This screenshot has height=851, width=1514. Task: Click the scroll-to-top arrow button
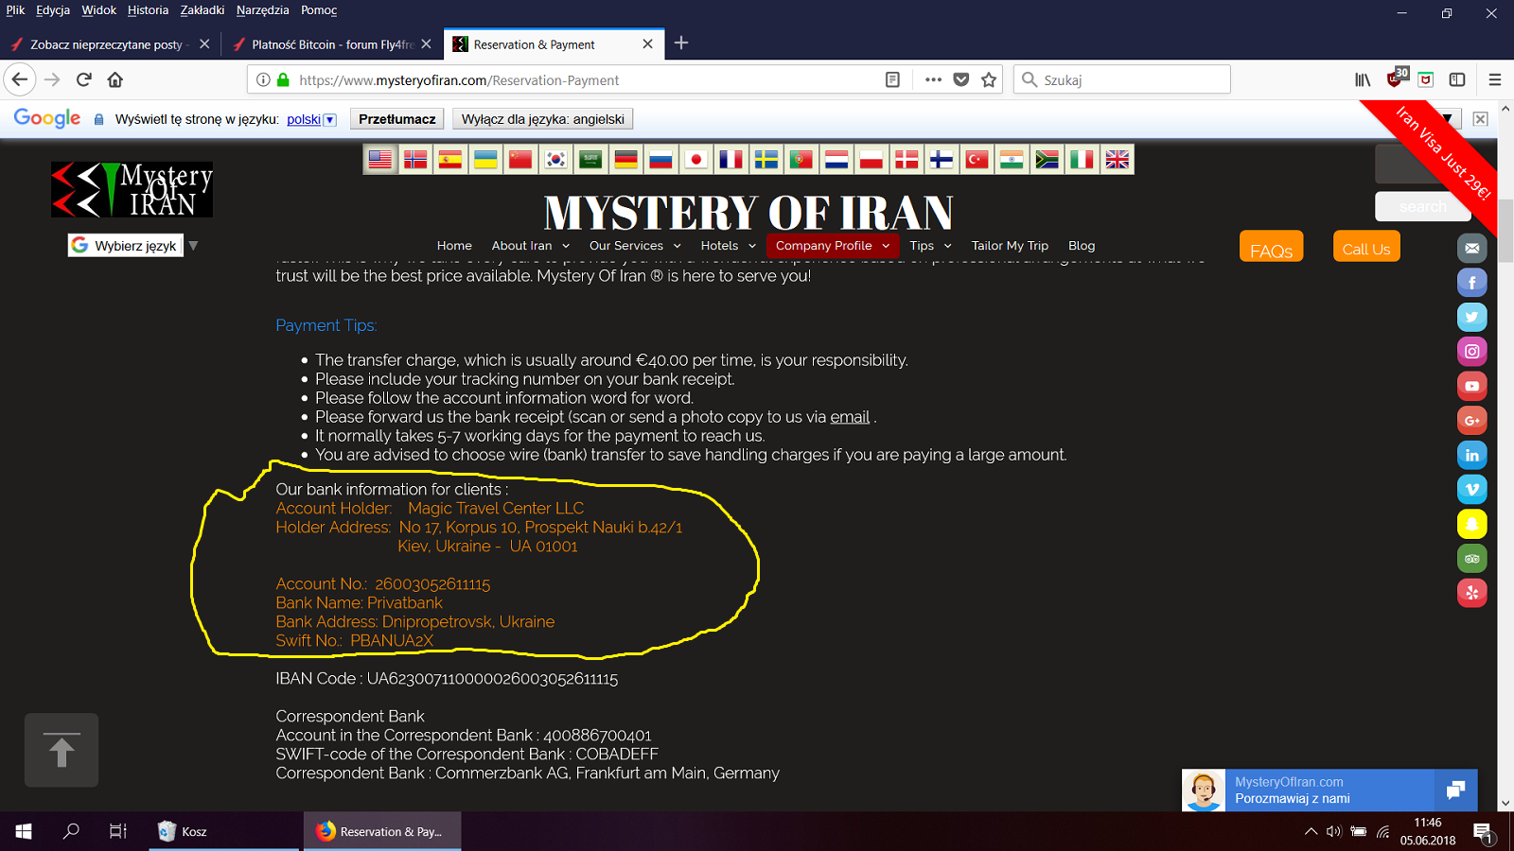[62, 751]
